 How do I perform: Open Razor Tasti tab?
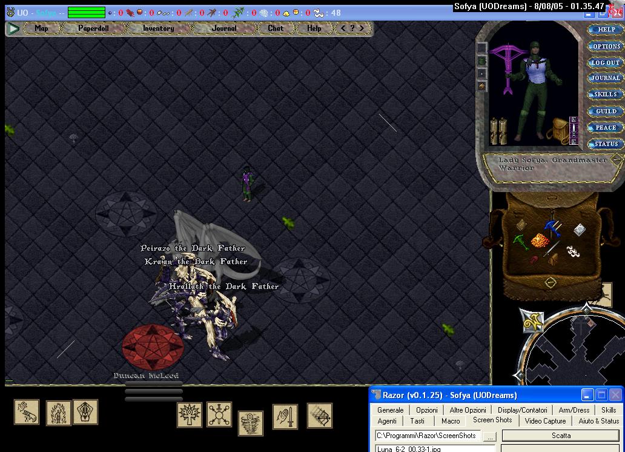417,421
